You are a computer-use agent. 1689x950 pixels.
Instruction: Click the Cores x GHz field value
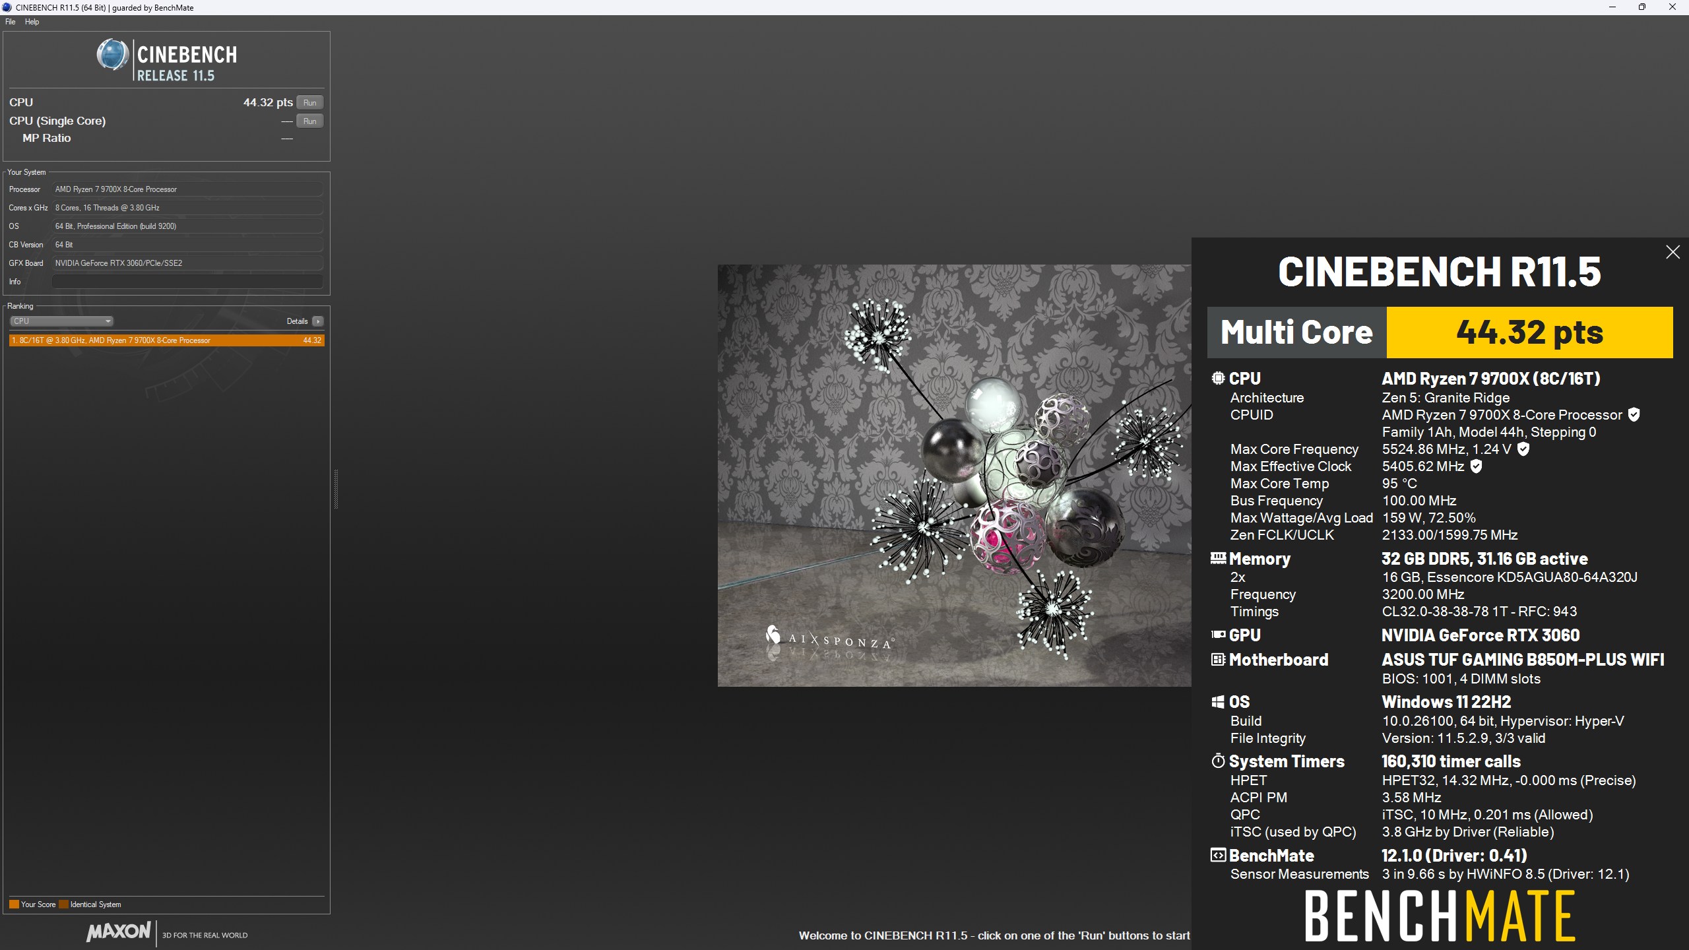pyautogui.click(x=187, y=208)
